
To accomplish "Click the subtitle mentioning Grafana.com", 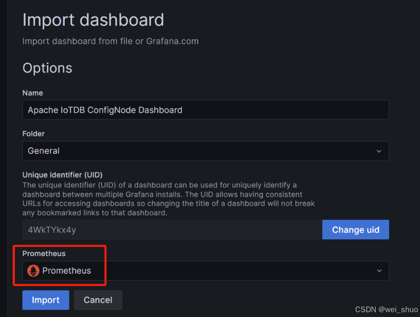I will coord(110,41).
